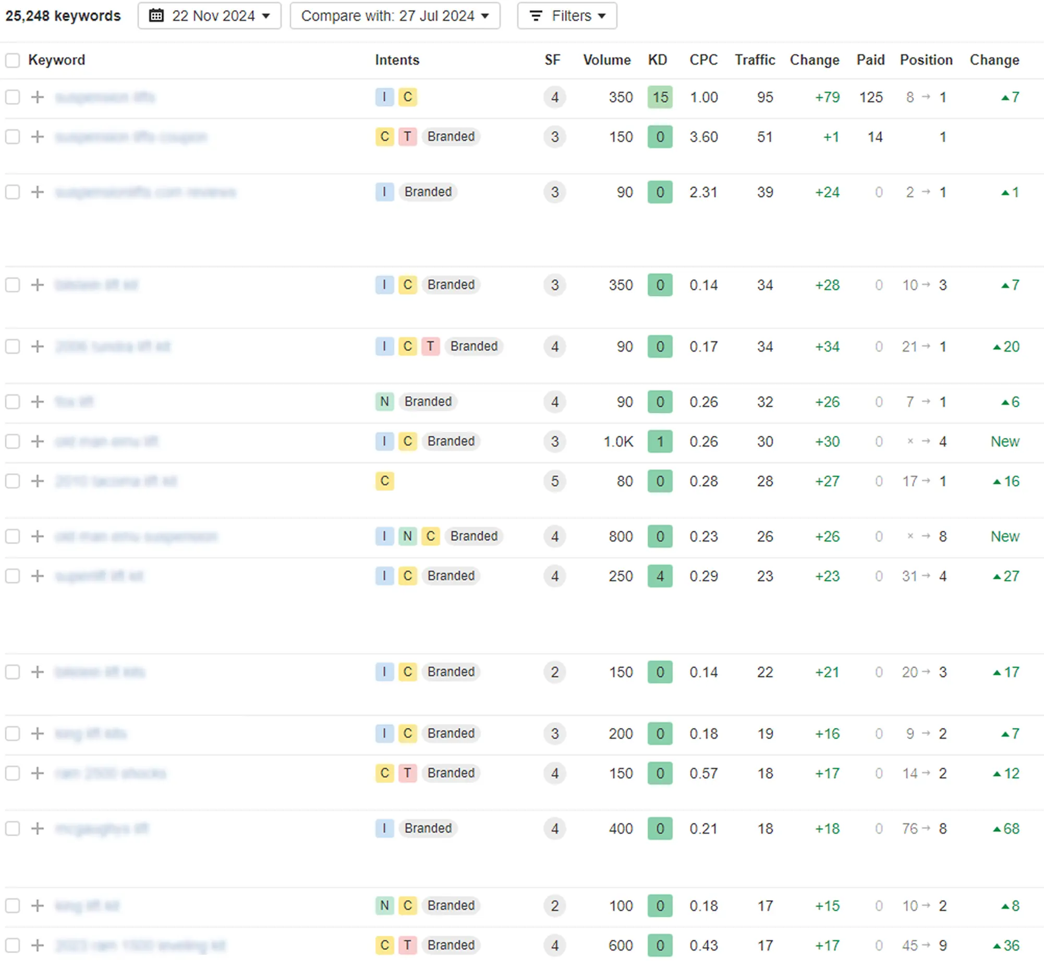Click the T intent badge in the CPC 0.17 row
The height and width of the screenshot is (961, 1044).
(430, 346)
